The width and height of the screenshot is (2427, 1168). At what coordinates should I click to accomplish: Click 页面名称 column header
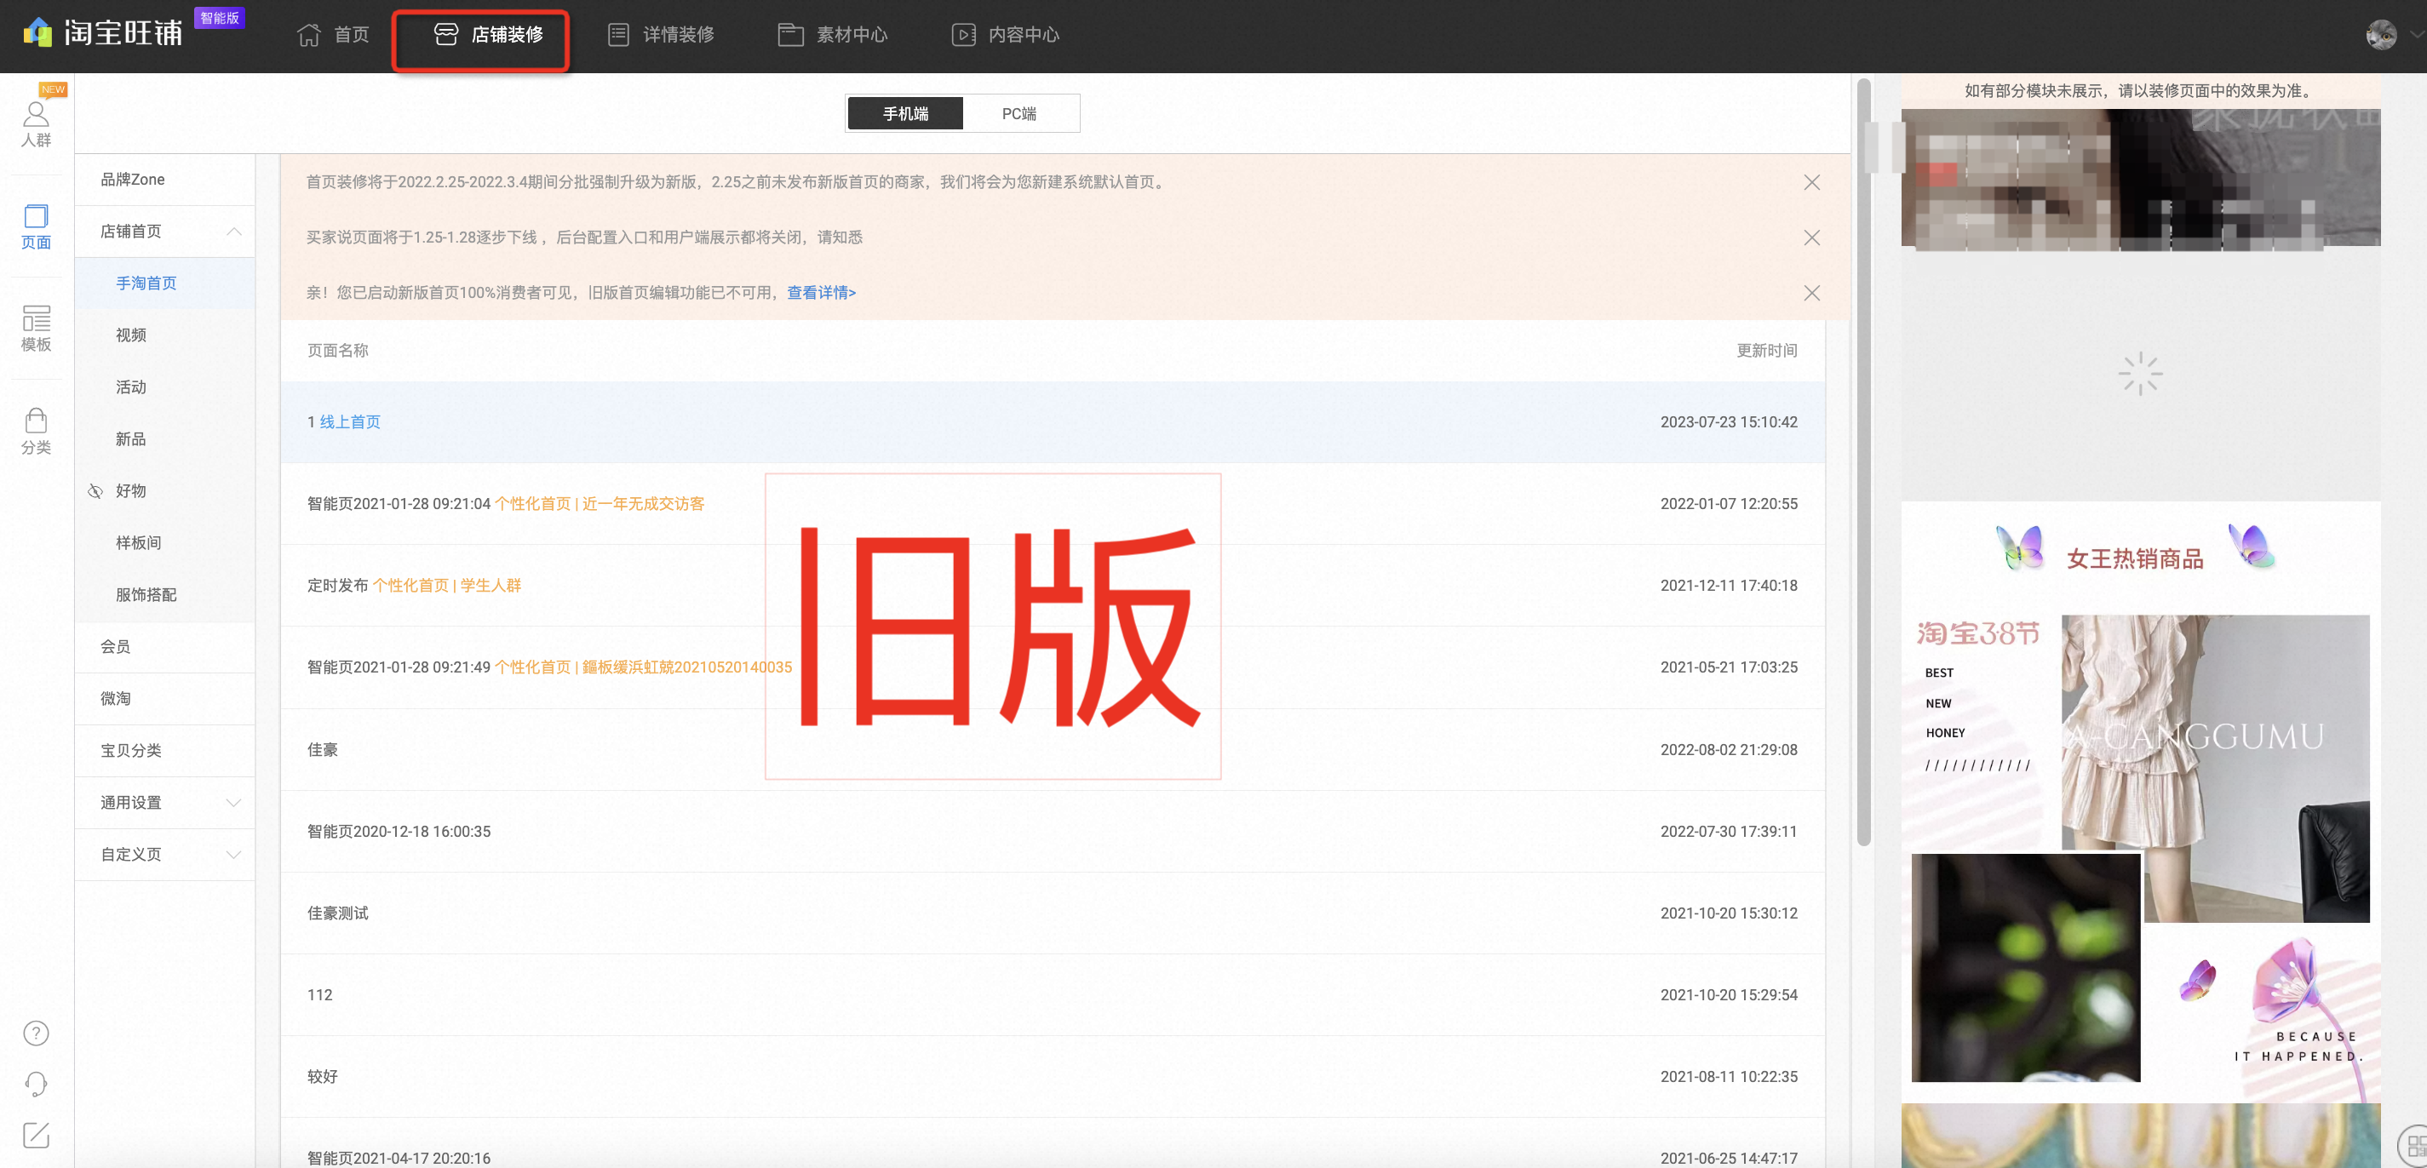point(337,351)
